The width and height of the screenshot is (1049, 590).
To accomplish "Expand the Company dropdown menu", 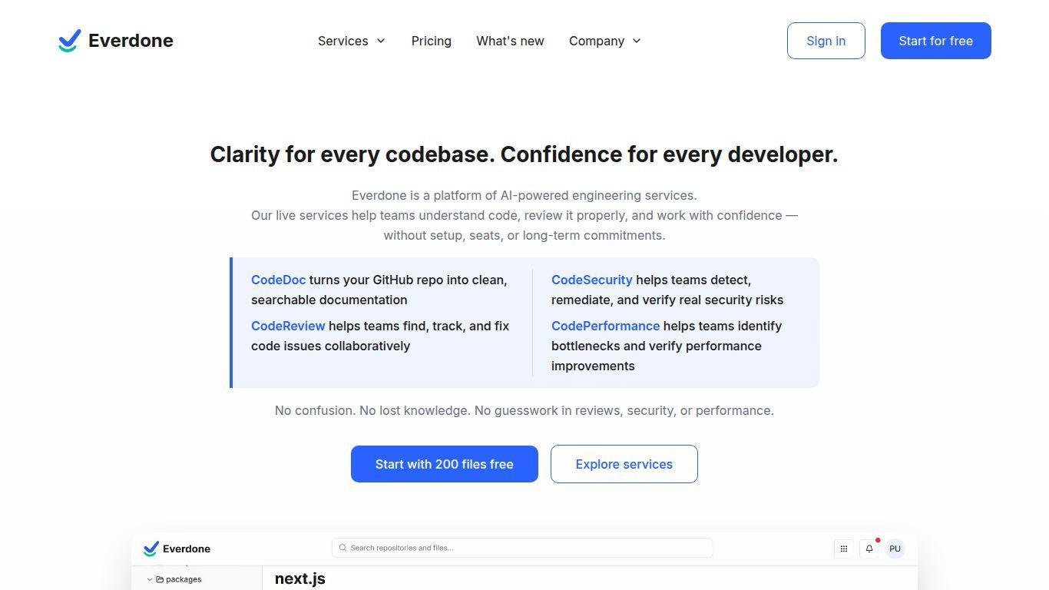I will click(604, 41).
